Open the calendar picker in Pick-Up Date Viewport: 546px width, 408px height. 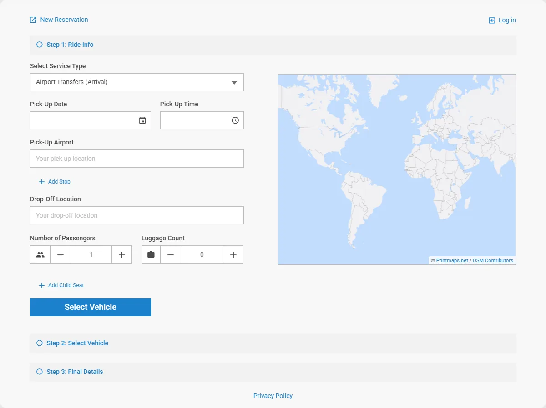[x=142, y=120]
